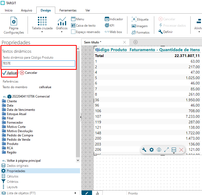Select the Design tab
The image size is (202, 195).
click(x=46, y=10)
